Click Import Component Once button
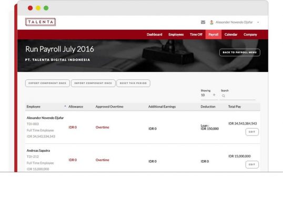The height and width of the screenshot is (210, 283). point(93,83)
